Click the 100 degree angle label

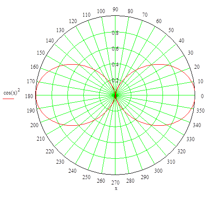click(x=101, y=11)
